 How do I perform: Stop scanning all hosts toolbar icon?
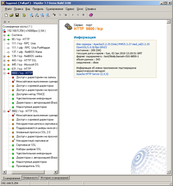66,15
